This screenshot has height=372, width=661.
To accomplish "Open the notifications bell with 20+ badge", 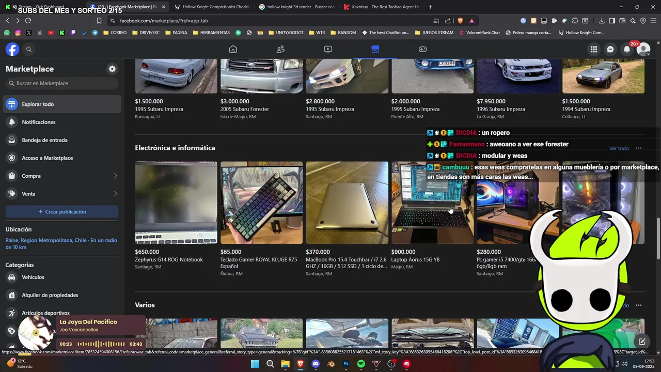I will tap(627, 49).
